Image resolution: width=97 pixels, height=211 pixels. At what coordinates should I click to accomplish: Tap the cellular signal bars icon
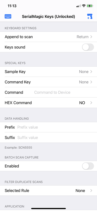pyautogui.click(x=79, y=6)
